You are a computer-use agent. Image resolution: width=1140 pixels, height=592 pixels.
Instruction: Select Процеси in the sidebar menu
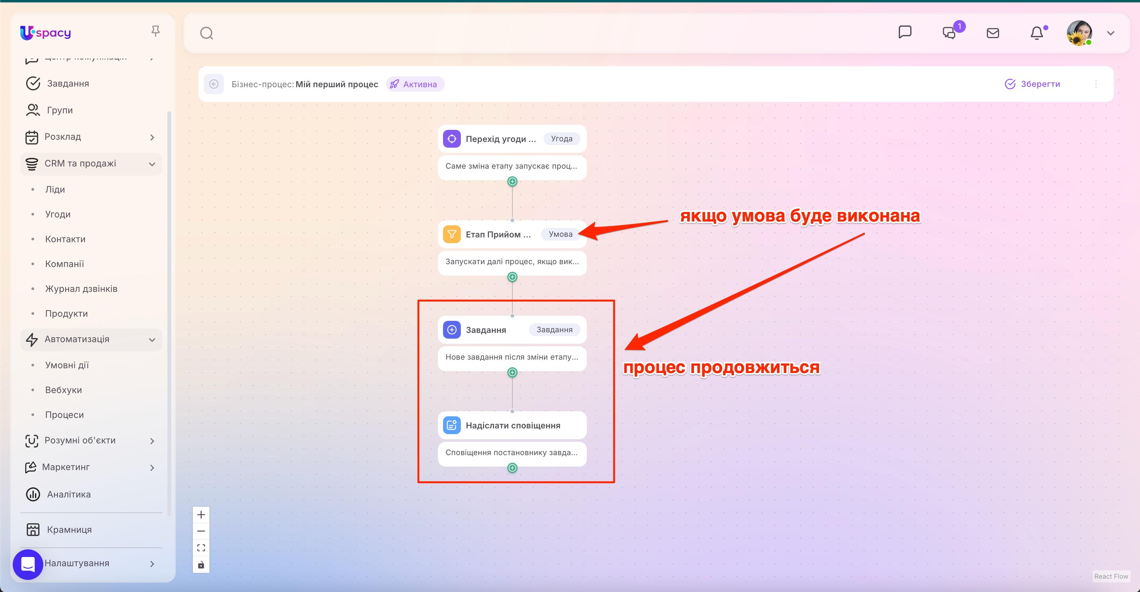[x=64, y=415]
